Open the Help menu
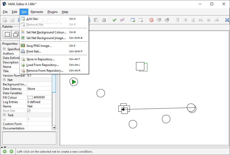The image size is (230, 155). [65, 12]
